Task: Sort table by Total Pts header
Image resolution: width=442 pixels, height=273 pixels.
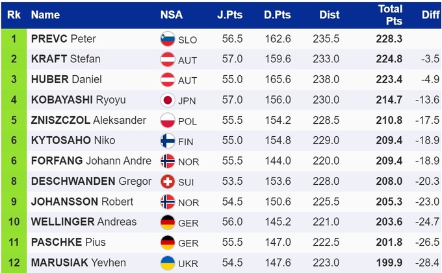Action: pyautogui.click(x=390, y=15)
